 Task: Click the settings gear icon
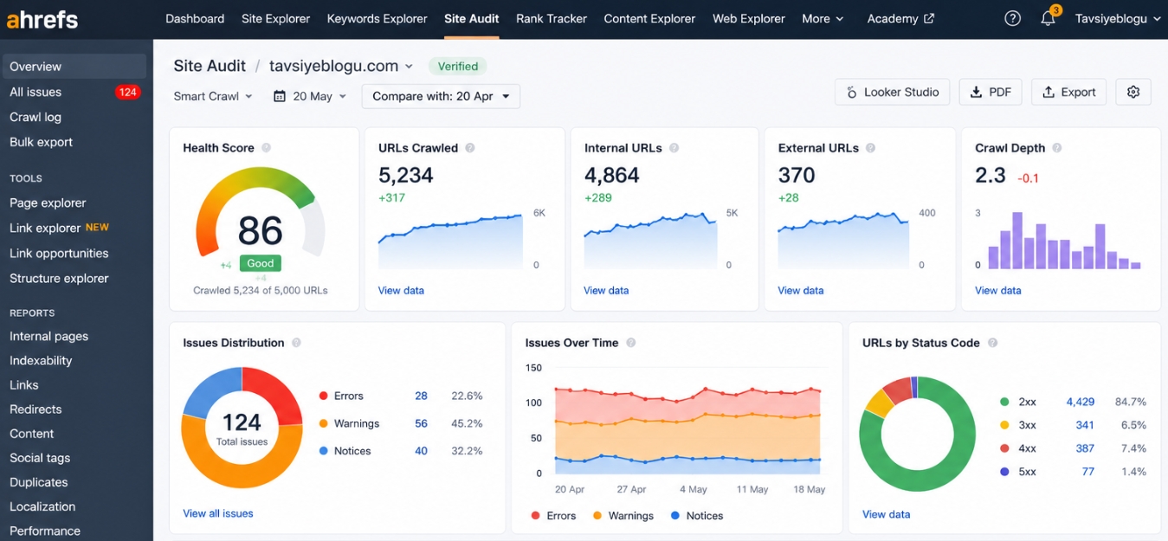[1133, 92]
